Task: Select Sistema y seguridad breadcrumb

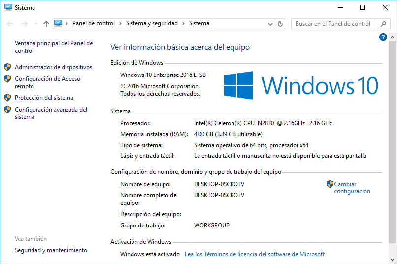Action: pyautogui.click(x=152, y=23)
